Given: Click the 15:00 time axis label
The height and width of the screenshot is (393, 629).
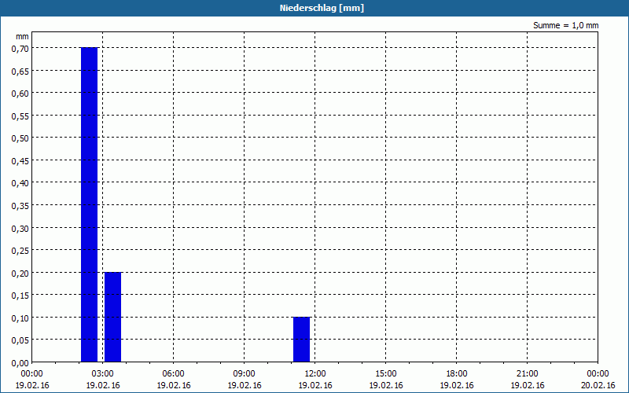Looking at the screenshot, I should click(386, 374).
